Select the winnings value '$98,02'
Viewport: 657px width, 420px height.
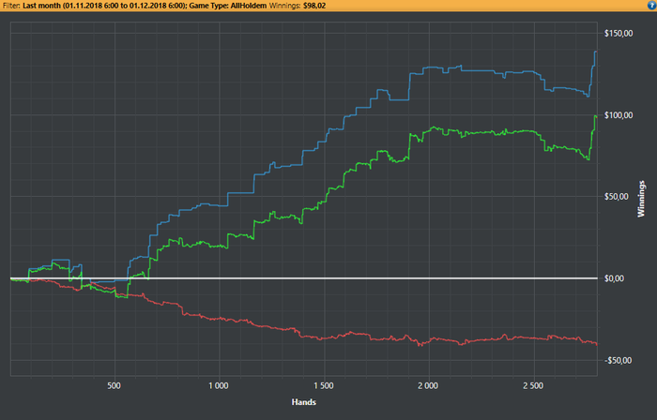(314, 6)
